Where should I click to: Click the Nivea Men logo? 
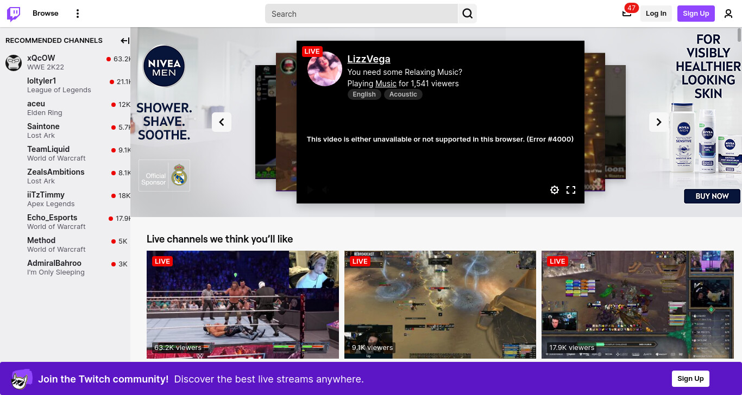(164, 66)
